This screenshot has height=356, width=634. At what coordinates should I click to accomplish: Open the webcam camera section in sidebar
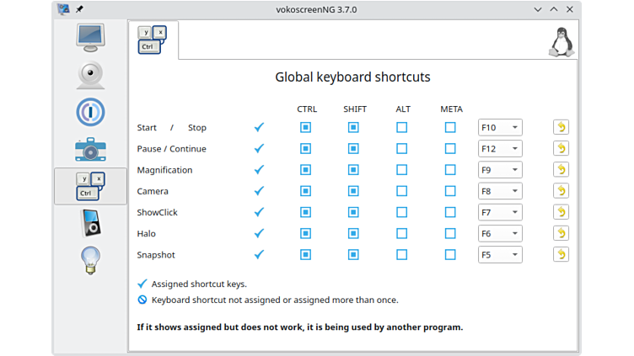pos(90,75)
